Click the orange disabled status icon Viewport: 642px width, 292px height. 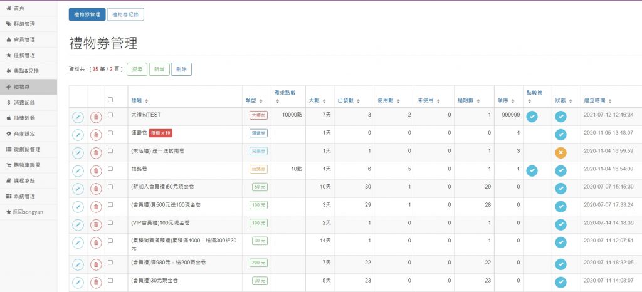561,152
